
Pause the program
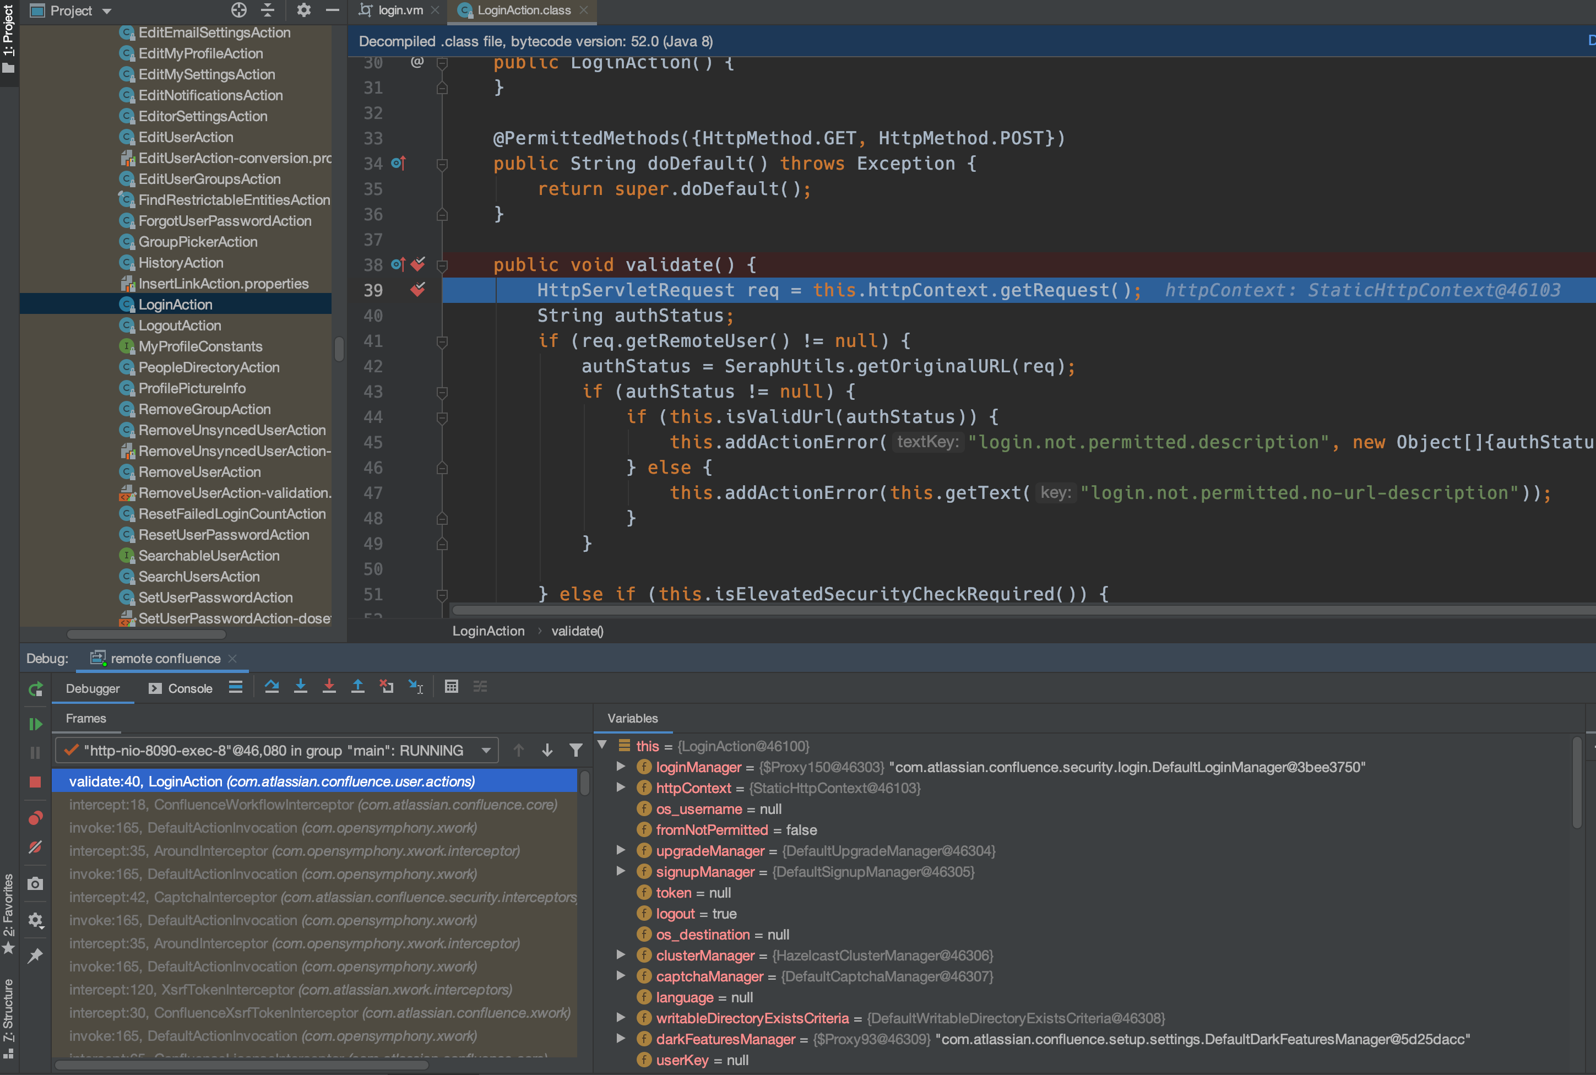point(36,753)
